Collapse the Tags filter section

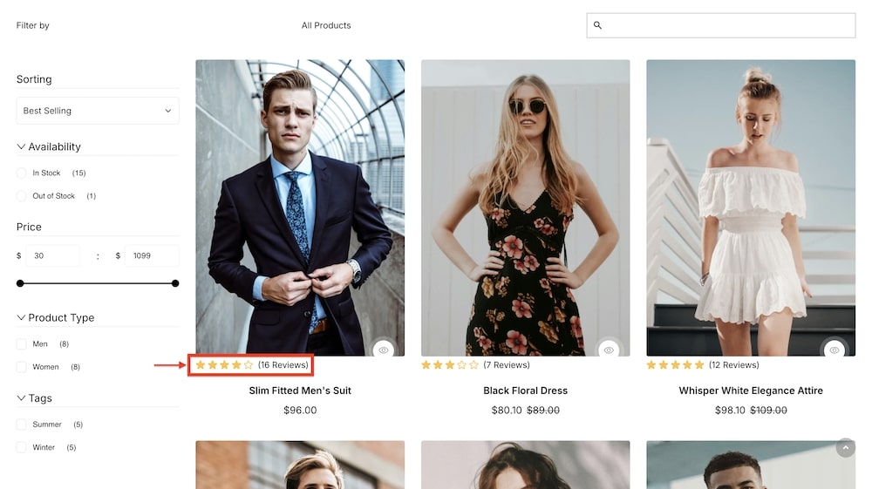tap(22, 398)
